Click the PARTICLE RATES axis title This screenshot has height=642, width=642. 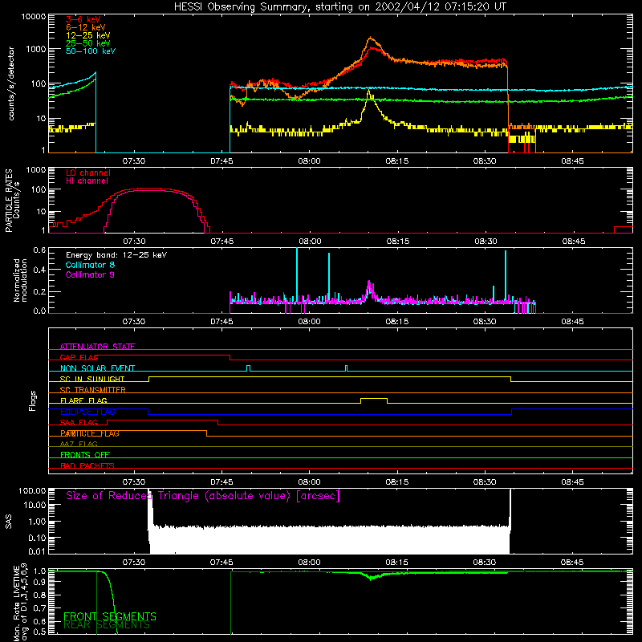[12, 201]
